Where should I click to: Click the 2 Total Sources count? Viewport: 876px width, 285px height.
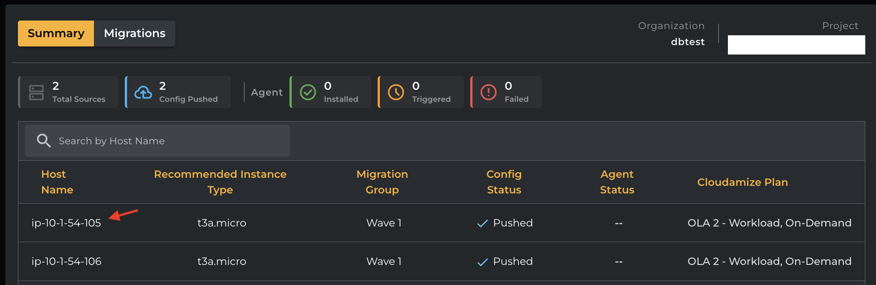point(55,86)
